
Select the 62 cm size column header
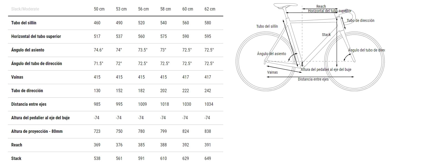pyautogui.click(x=210, y=9)
